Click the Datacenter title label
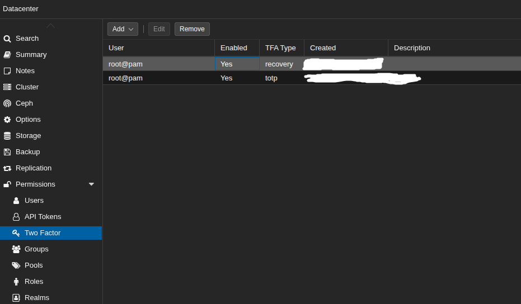This screenshot has width=521, height=304. [21, 9]
